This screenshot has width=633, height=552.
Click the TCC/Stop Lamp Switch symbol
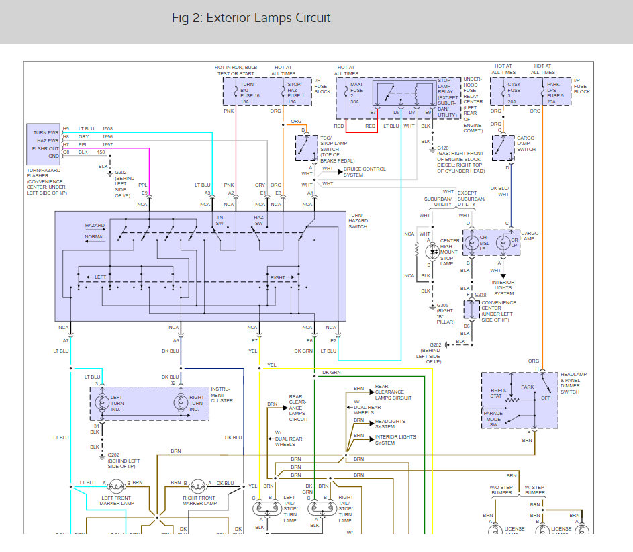pyautogui.click(x=307, y=148)
